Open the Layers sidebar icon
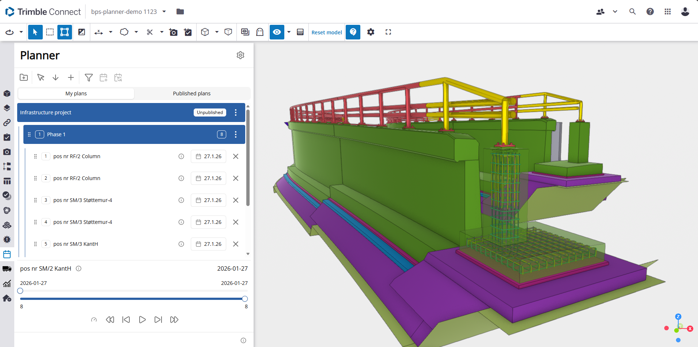 (x=7, y=108)
